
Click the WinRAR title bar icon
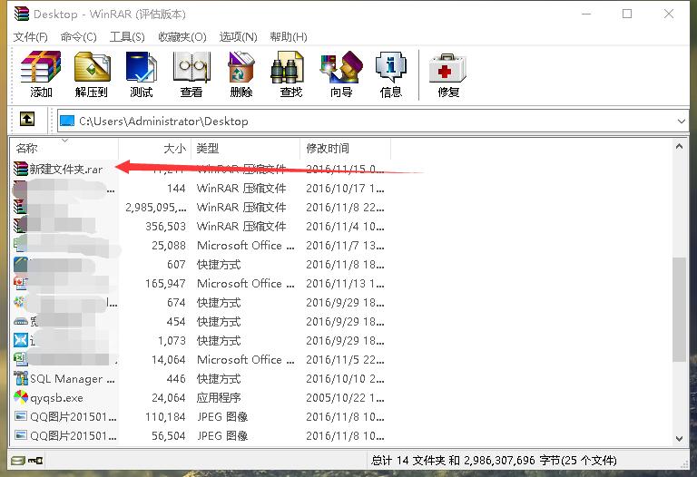pos(22,14)
